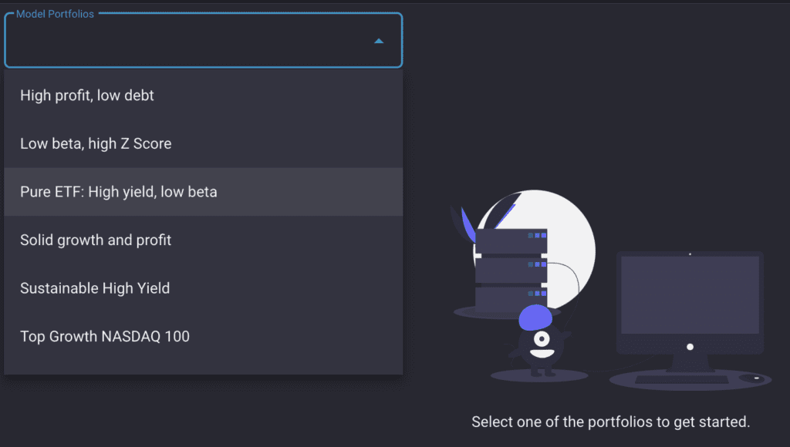Click inside the Model Portfolios select field
This screenshot has width=790, height=447.
tap(203, 40)
